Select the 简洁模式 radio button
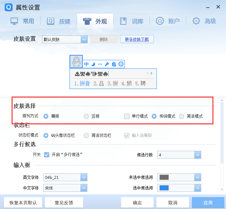226x209 pixels. click(x=182, y=116)
